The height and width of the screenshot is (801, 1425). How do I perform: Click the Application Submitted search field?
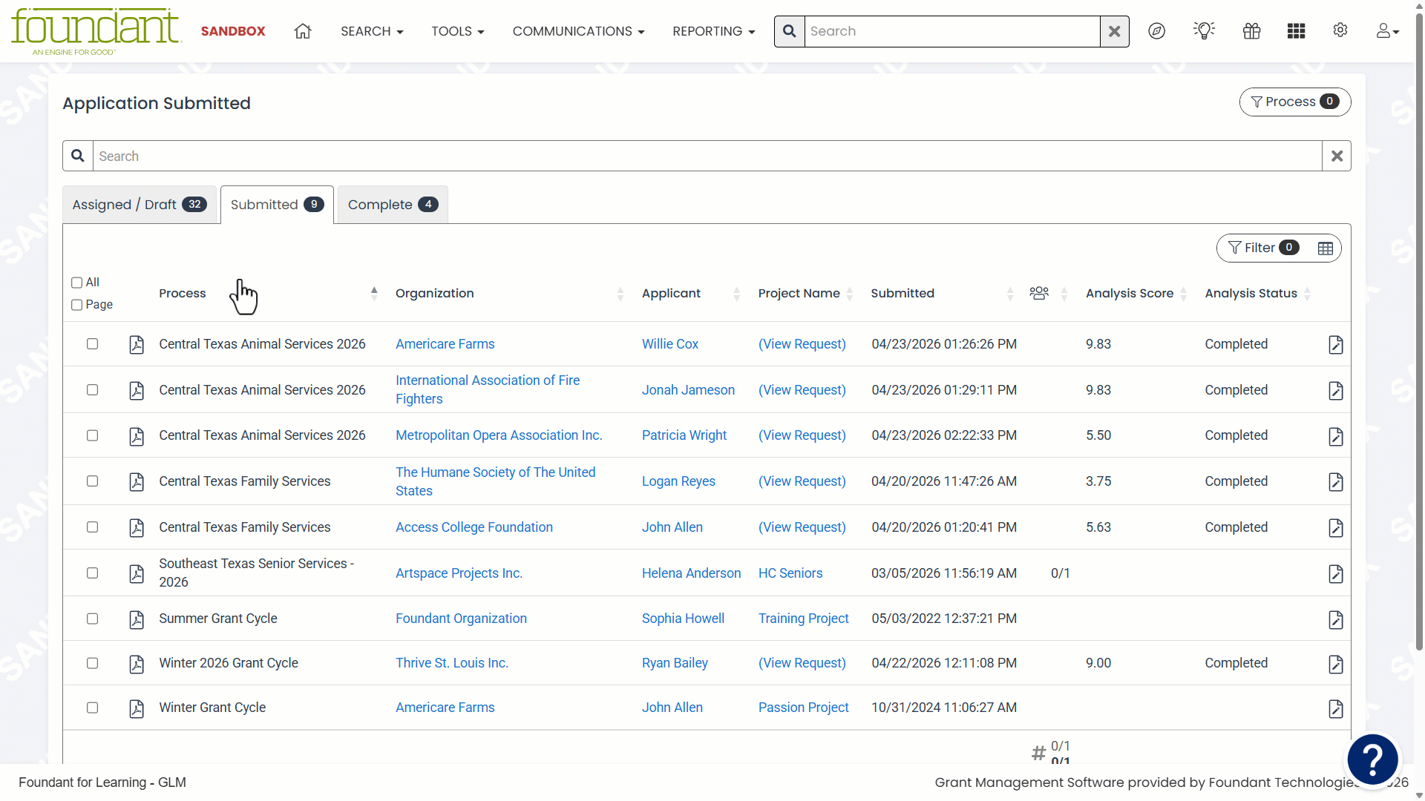(707, 156)
